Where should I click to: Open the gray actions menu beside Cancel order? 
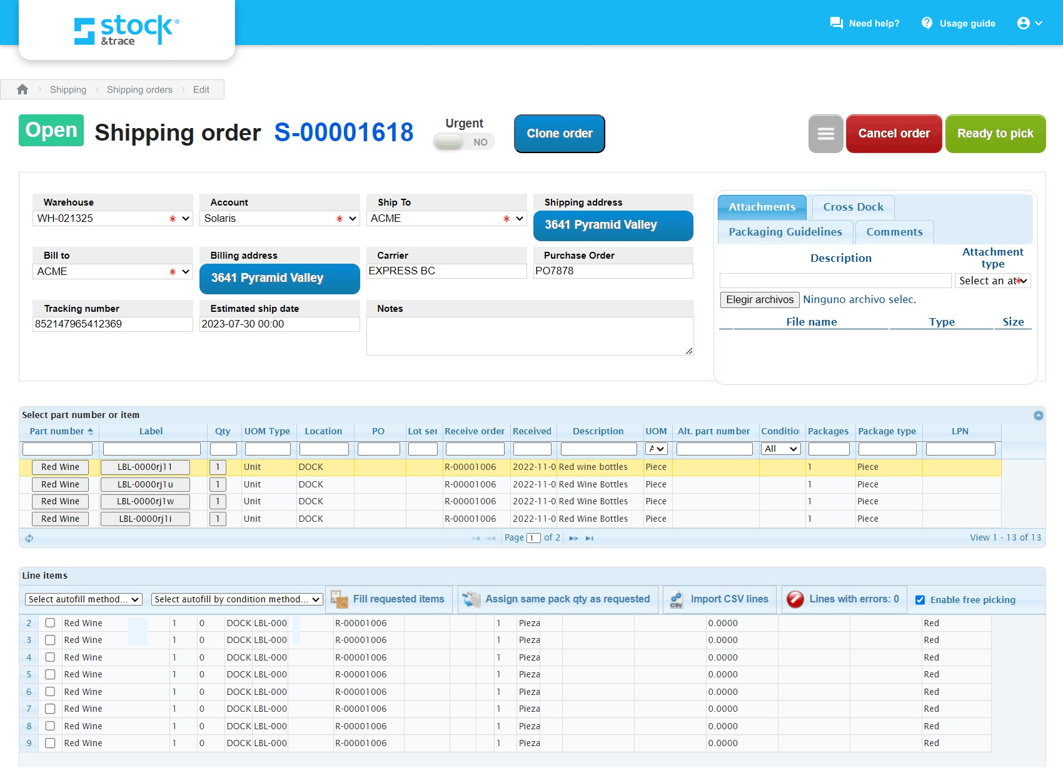tap(825, 134)
